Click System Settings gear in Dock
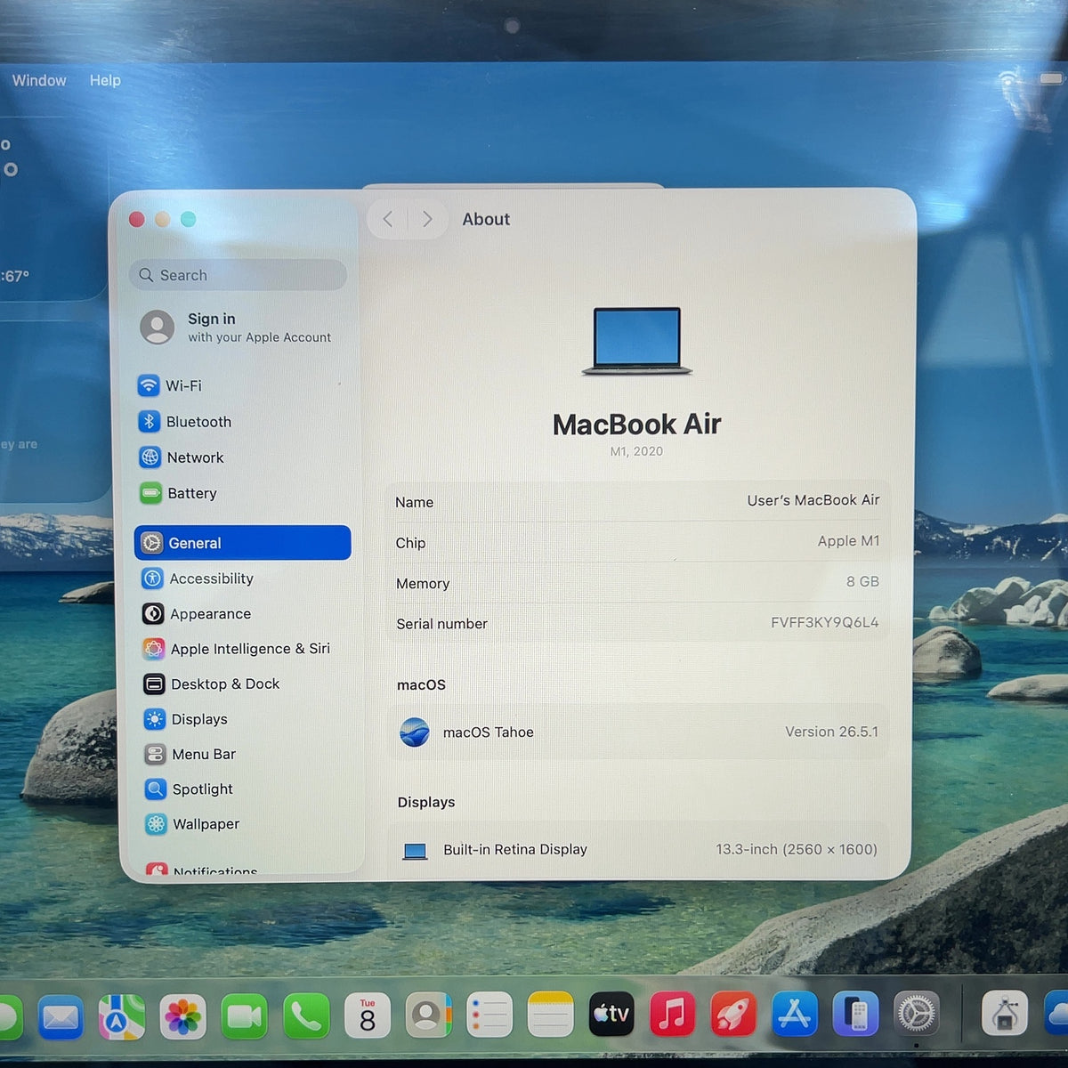The image size is (1068, 1068). 917,1014
